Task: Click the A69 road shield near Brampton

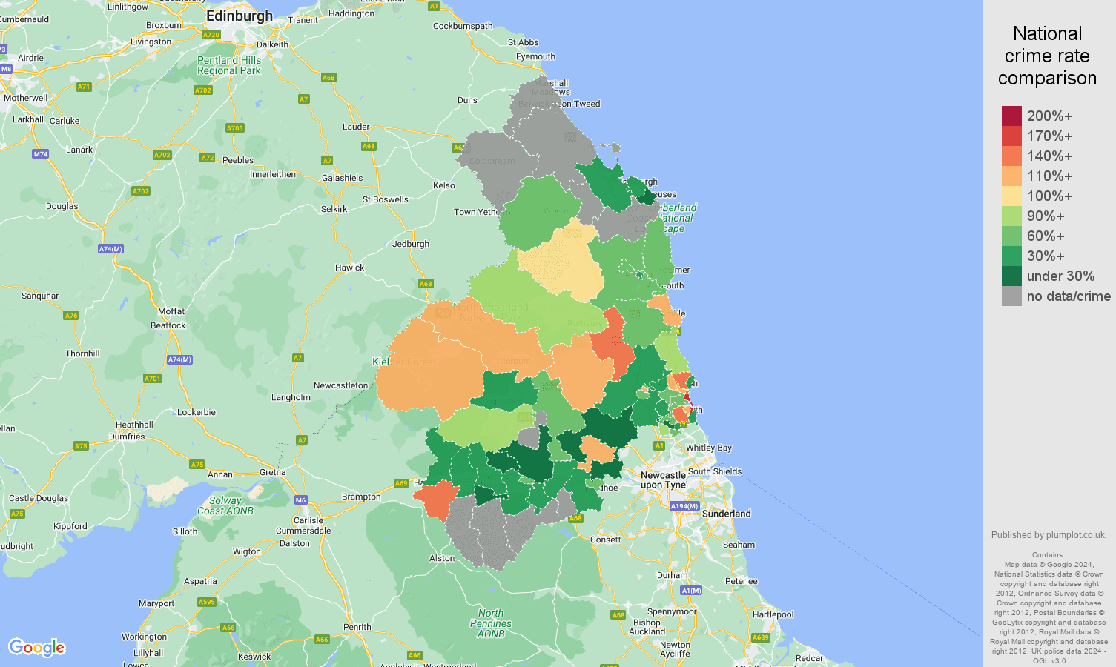Action: tap(401, 483)
